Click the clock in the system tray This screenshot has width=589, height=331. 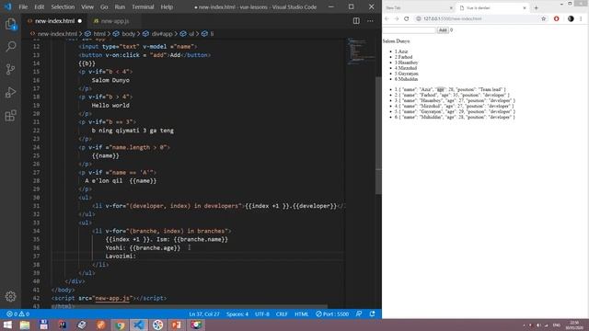click(x=574, y=325)
